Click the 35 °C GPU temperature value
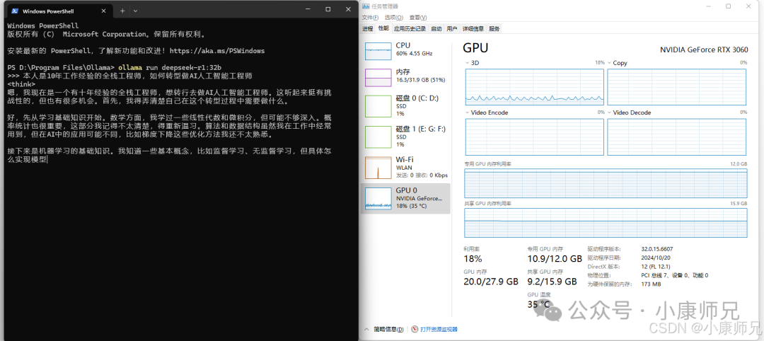This screenshot has width=764, height=341. point(538,305)
